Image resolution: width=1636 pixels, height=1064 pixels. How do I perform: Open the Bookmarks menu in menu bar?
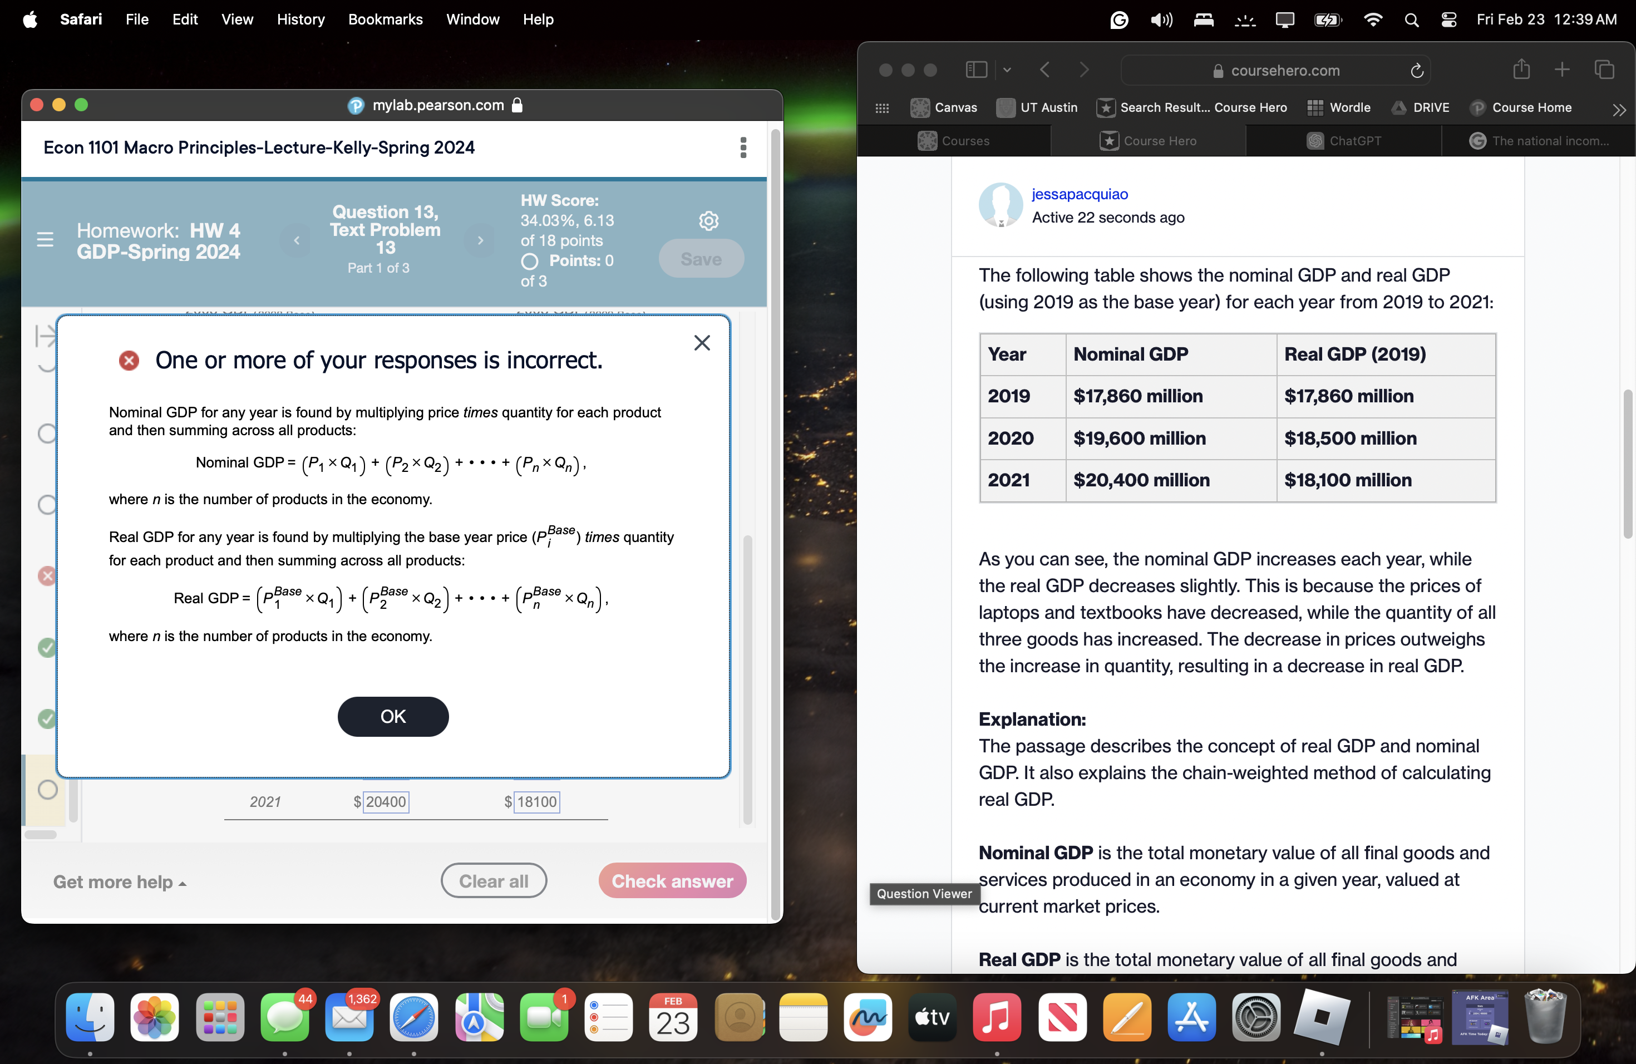click(385, 19)
